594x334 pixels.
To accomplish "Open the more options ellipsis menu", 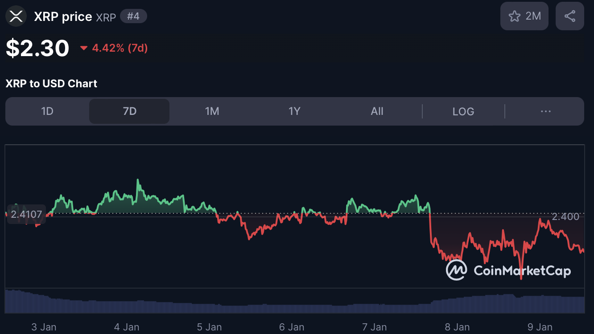I will tap(545, 111).
